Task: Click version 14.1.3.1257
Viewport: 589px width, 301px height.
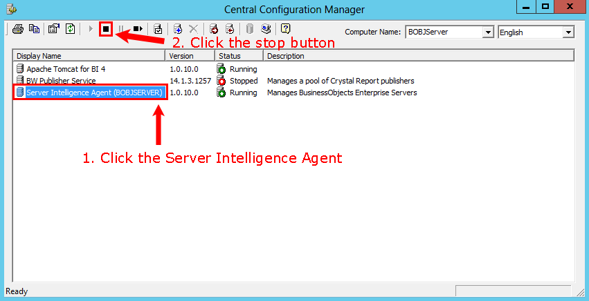Action: (x=190, y=81)
